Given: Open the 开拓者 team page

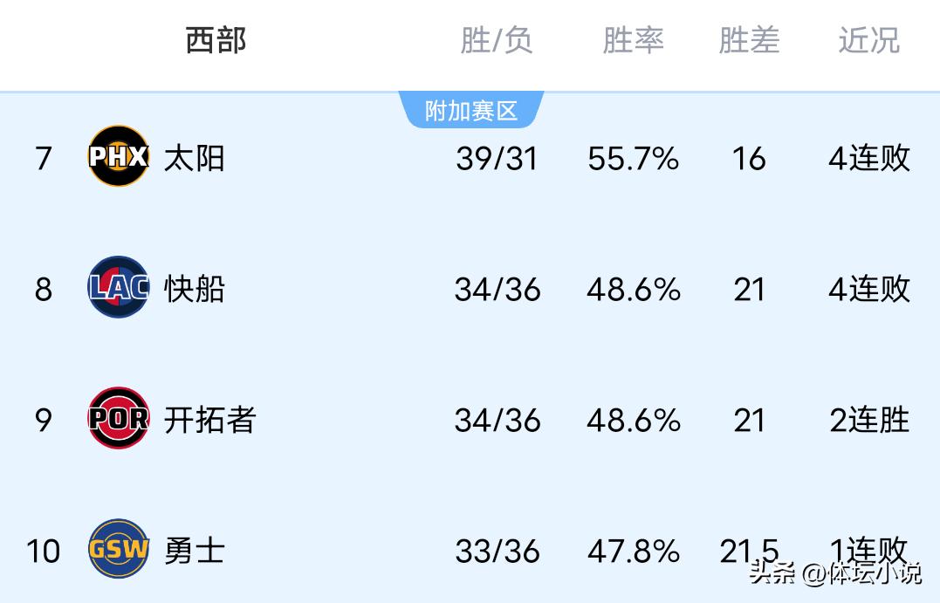Looking at the screenshot, I should (209, 420).
